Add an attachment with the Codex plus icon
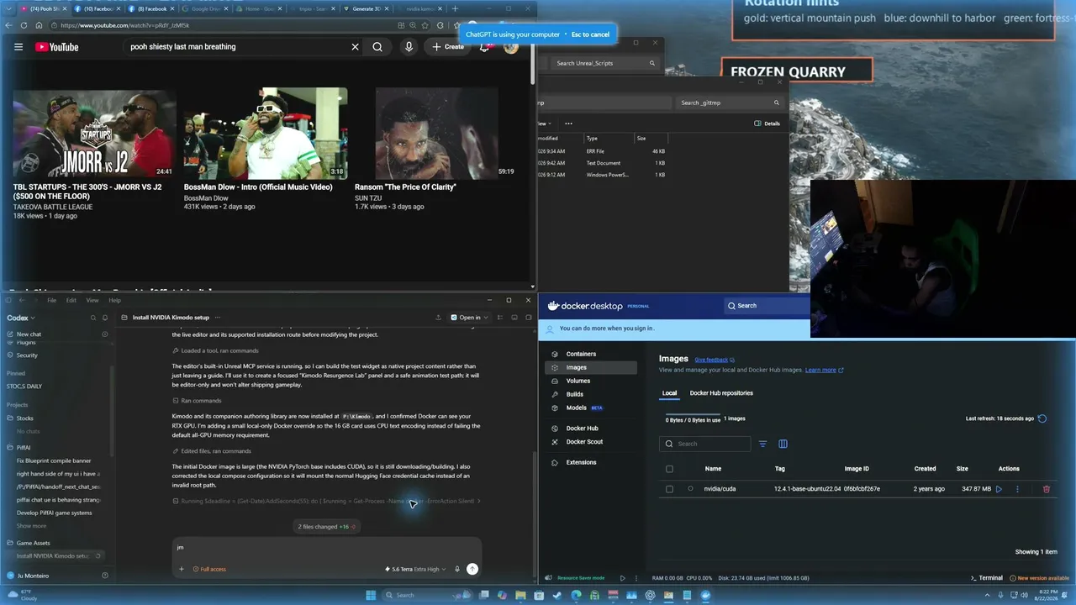The height and width of the screenshot is (605, 1076). pos(181,569)
